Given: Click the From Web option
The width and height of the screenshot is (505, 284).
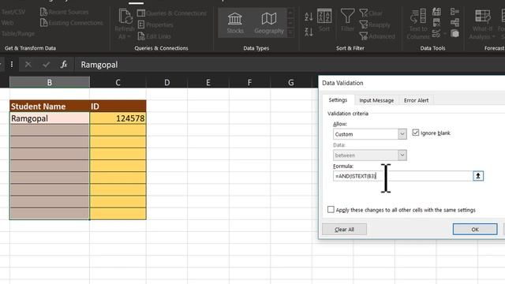Looking at the screenshot, I should click(x=7, y=23).
